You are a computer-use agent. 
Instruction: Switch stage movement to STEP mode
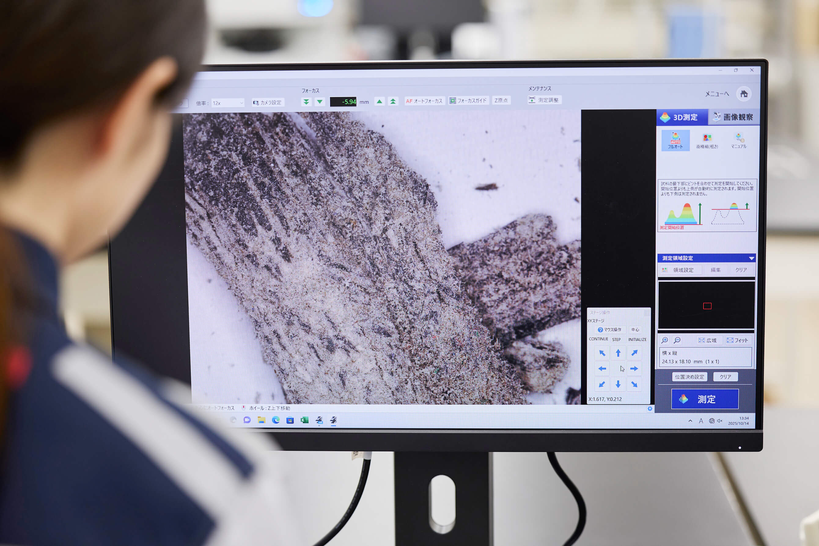click(x=616, y=340)
